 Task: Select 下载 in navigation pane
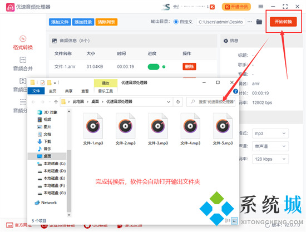[45, 141]
